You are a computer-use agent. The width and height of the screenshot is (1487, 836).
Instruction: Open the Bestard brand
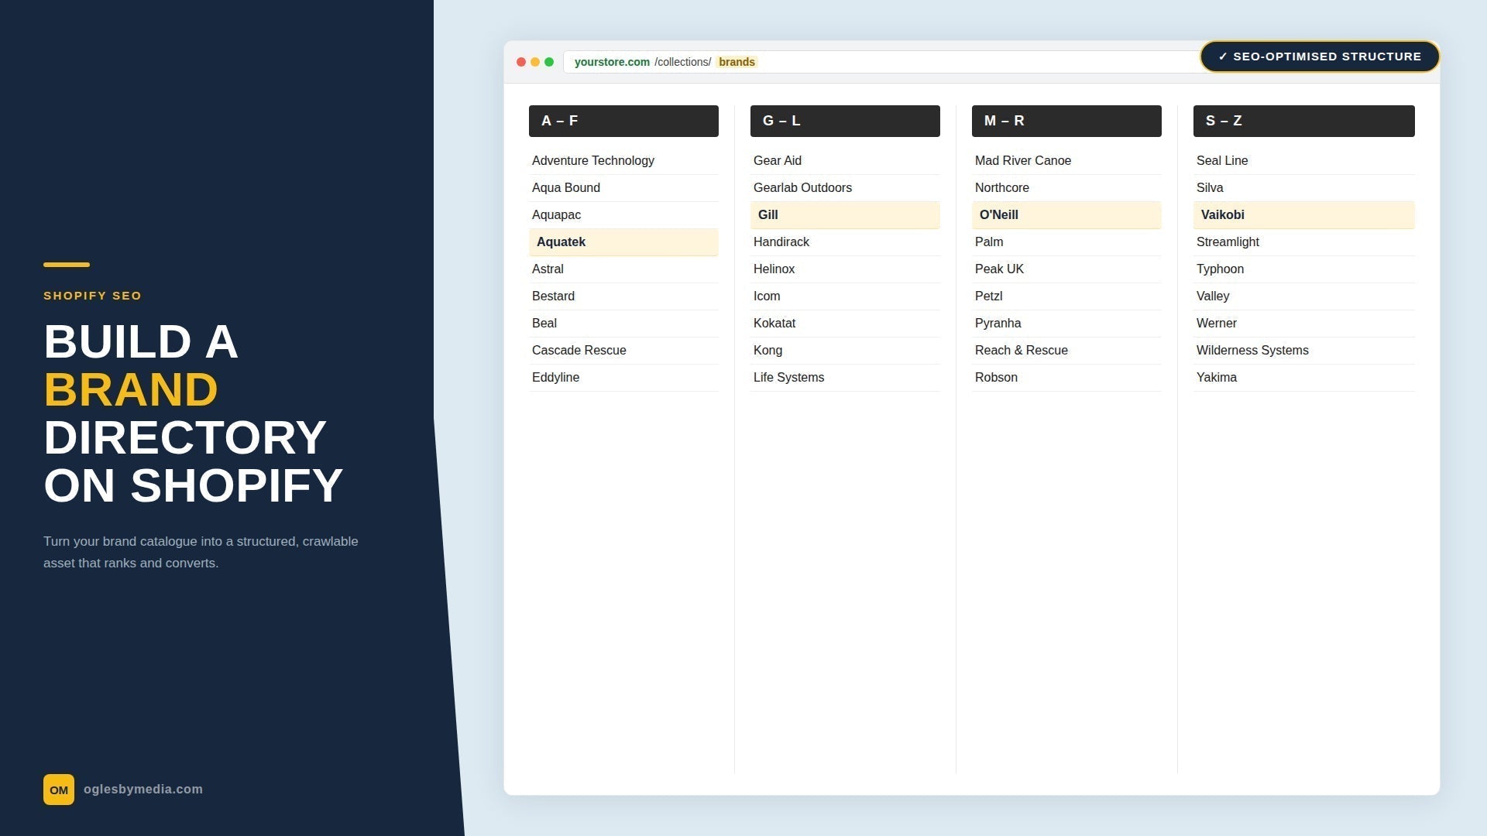tap(623, 296)
